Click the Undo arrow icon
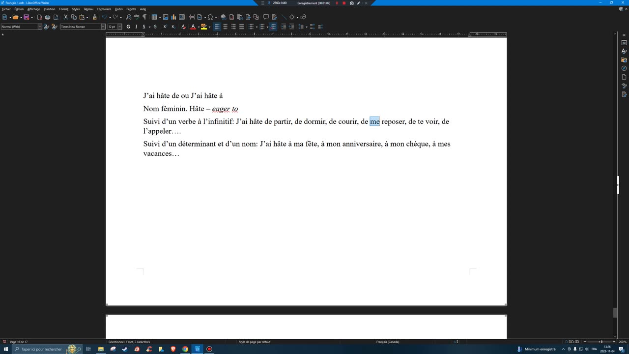This screenshot has width=629, height=354. click(104, 17)
